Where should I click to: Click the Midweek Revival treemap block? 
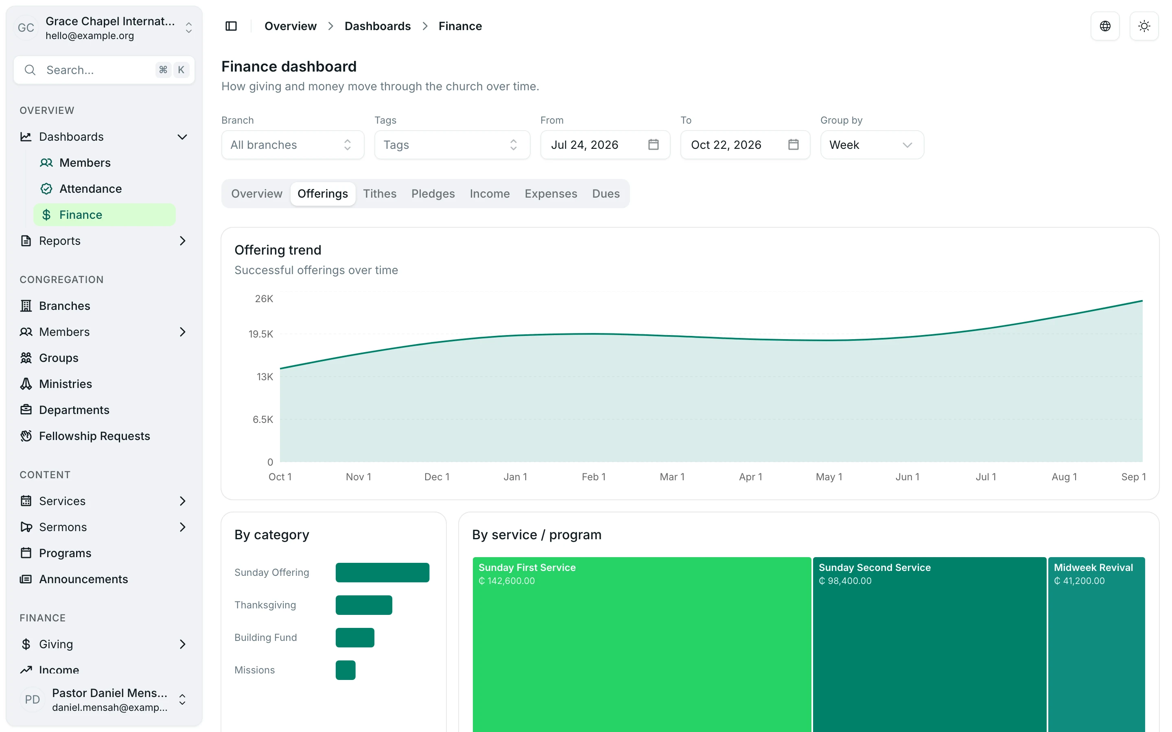point(1096,645)
